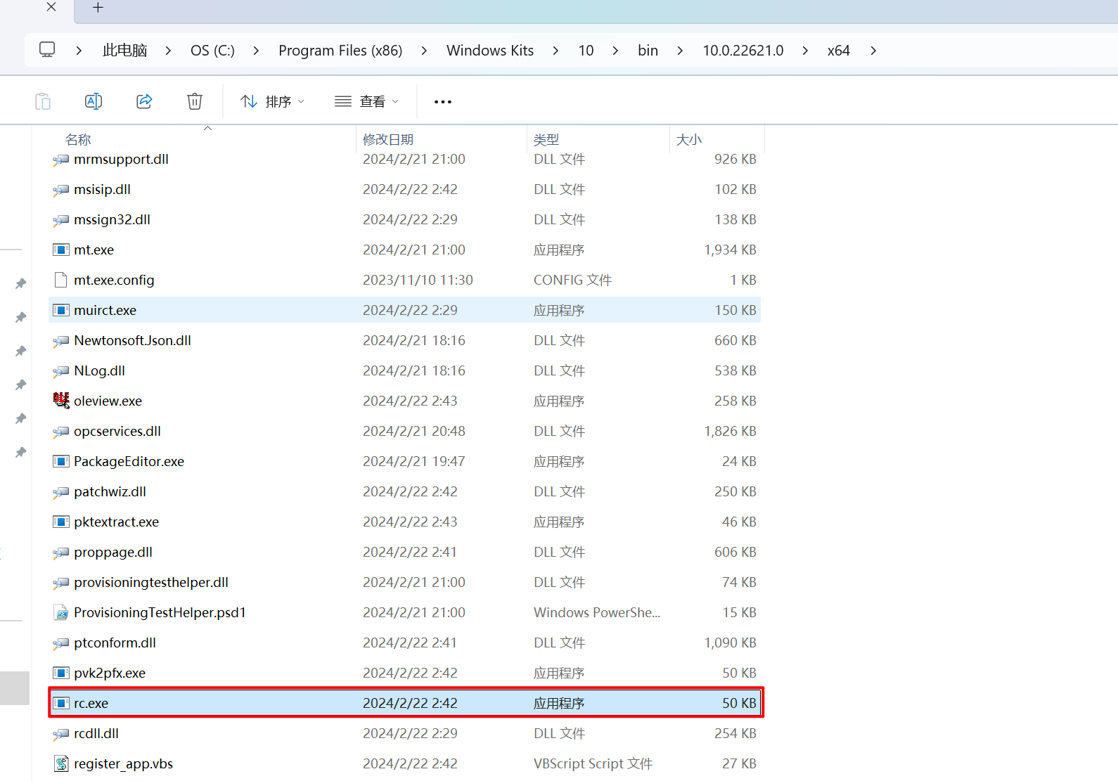Open the three-dot more options menu

coord(443,102)
